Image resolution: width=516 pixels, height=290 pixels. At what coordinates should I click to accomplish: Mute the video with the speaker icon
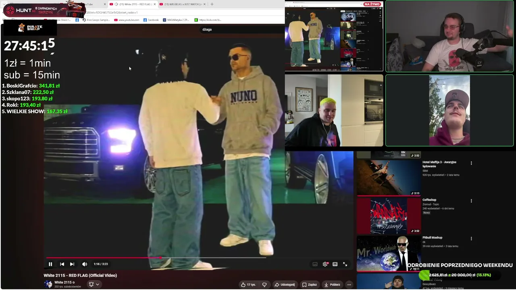(85, 264)
